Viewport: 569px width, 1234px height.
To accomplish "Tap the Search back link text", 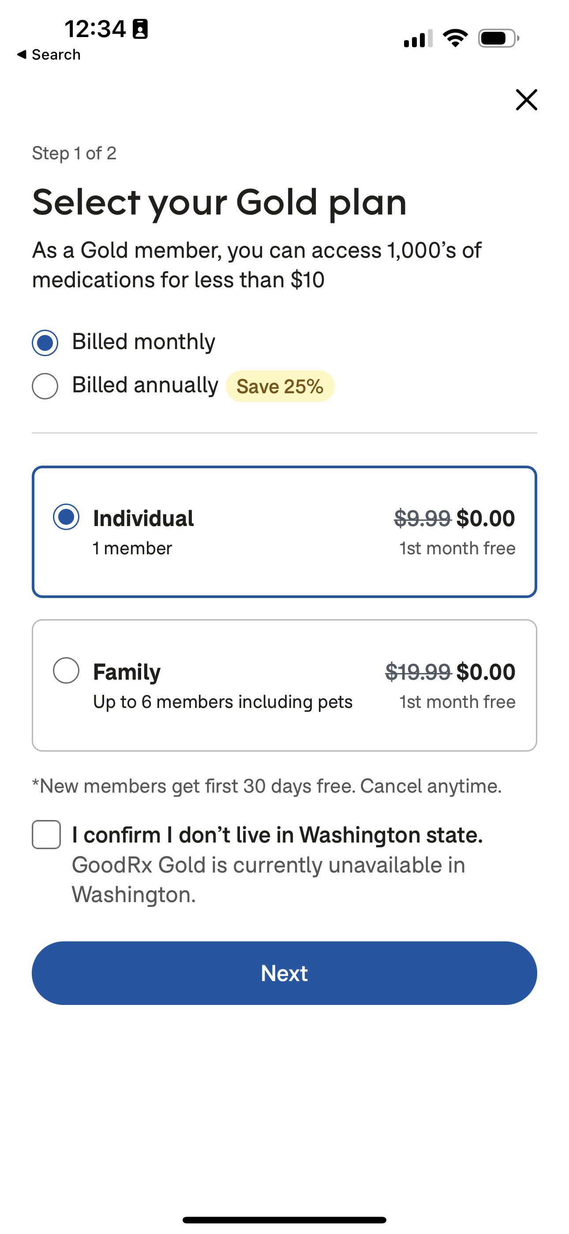I will 56,55.
